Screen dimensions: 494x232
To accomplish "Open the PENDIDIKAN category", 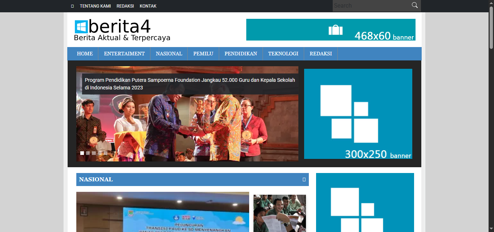I will (x=240, y=54).
